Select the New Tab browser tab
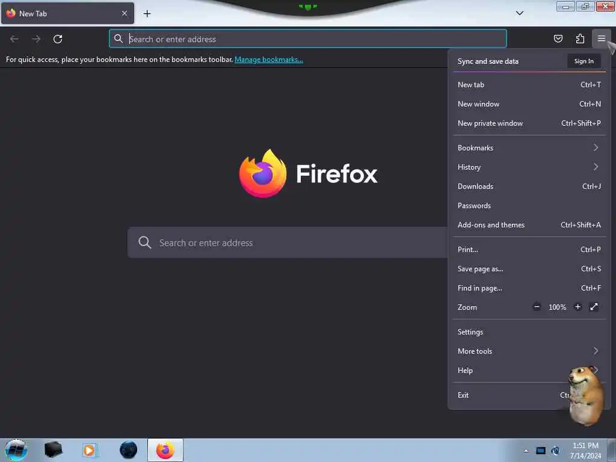Image resolution: width=616 pixels, height=462 pixels. tap(67, 13)
